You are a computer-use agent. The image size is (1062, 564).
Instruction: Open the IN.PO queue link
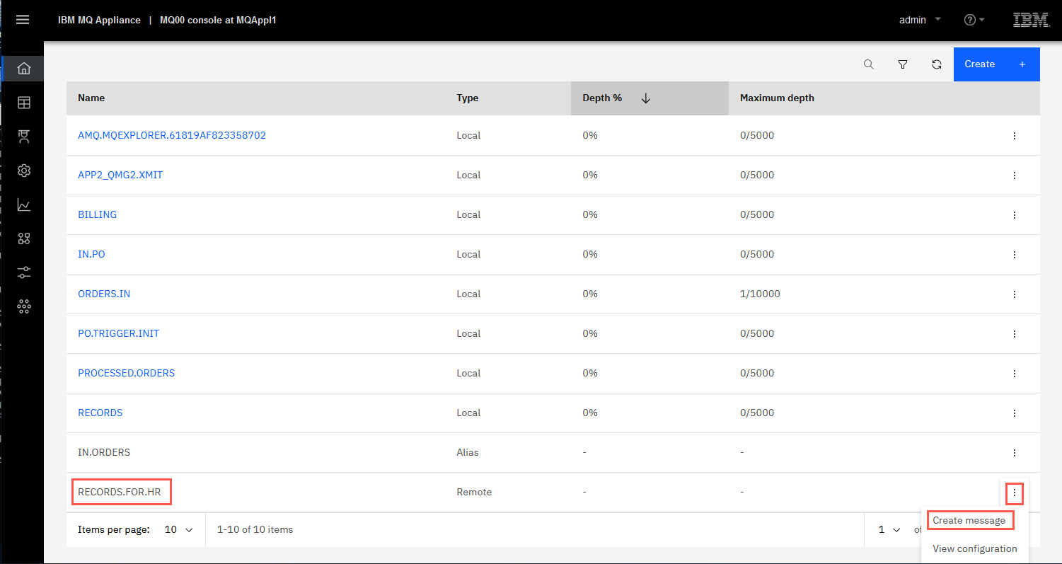(91, 254)
